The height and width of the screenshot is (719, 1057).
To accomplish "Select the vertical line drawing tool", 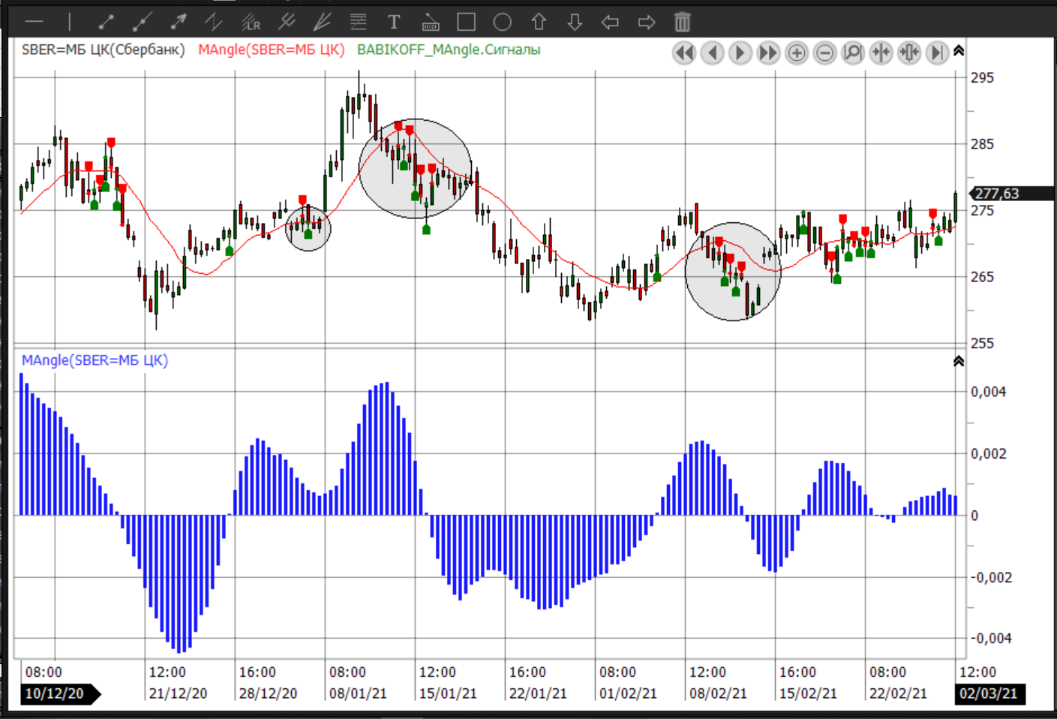I will coord(70,22).
